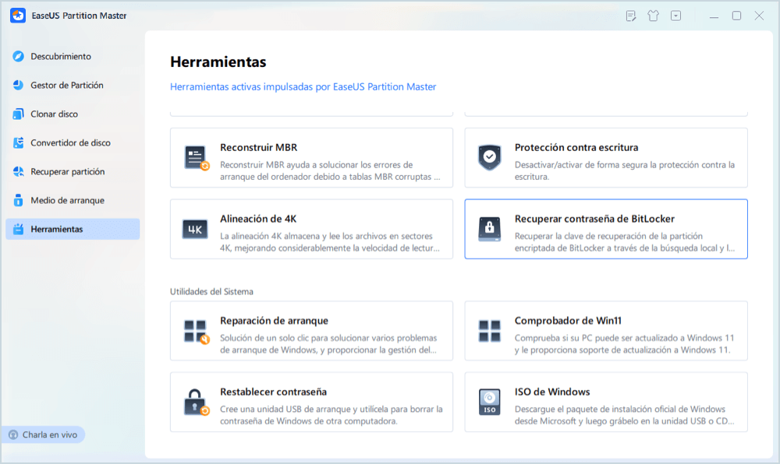Click the Convertidor de disco icon
This screenshot has height=464, width=780.
pyautogui.click(x=19, y=142)
